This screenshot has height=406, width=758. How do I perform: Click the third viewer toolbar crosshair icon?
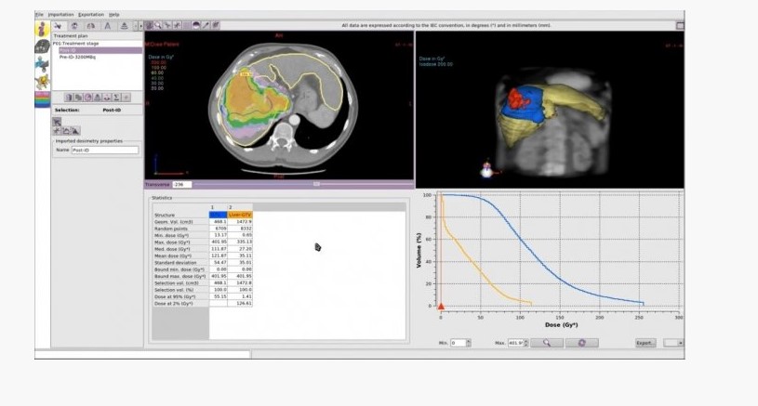click(x=167, y=26)
